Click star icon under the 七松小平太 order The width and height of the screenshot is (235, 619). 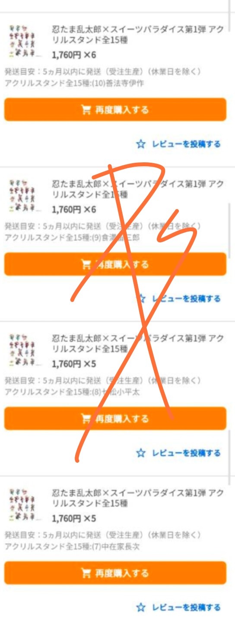[x=141, y=453]
